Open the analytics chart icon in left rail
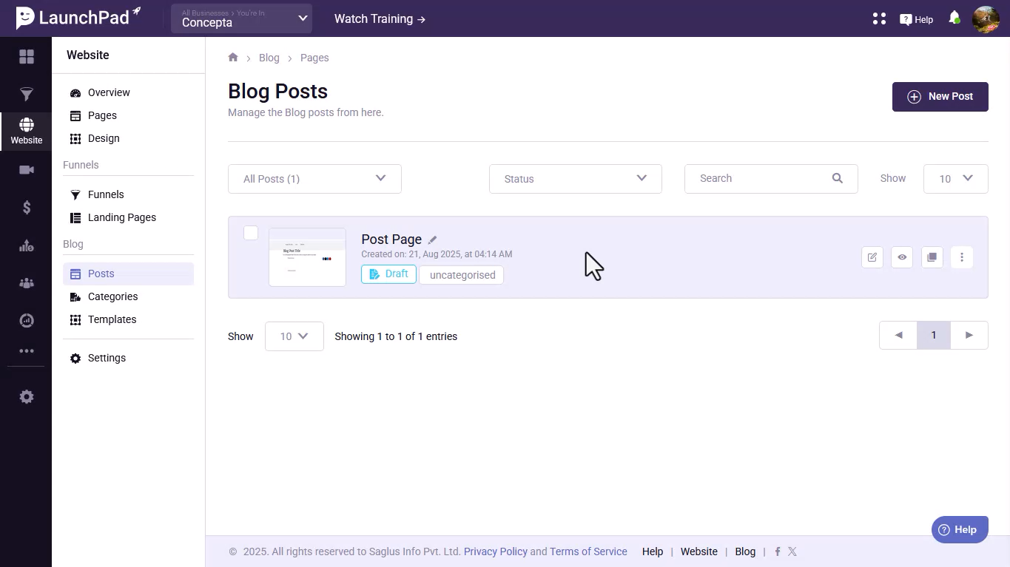1010x567 pixels. tap(27, 245)
